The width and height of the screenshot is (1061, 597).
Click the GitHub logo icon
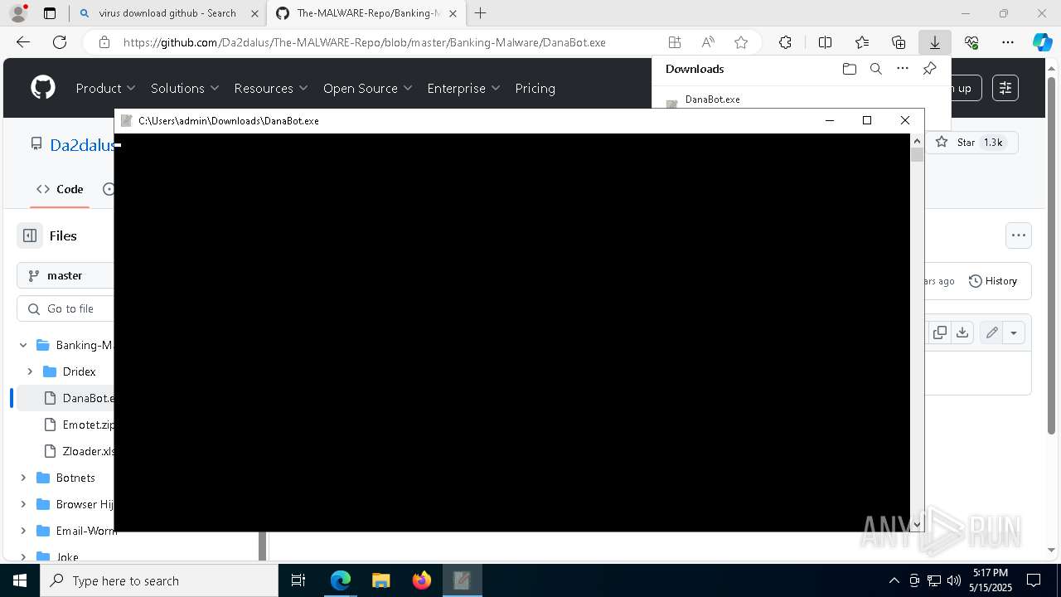43,88
